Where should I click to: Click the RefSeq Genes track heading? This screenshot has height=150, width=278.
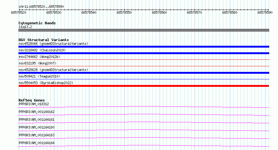[32, 100]
